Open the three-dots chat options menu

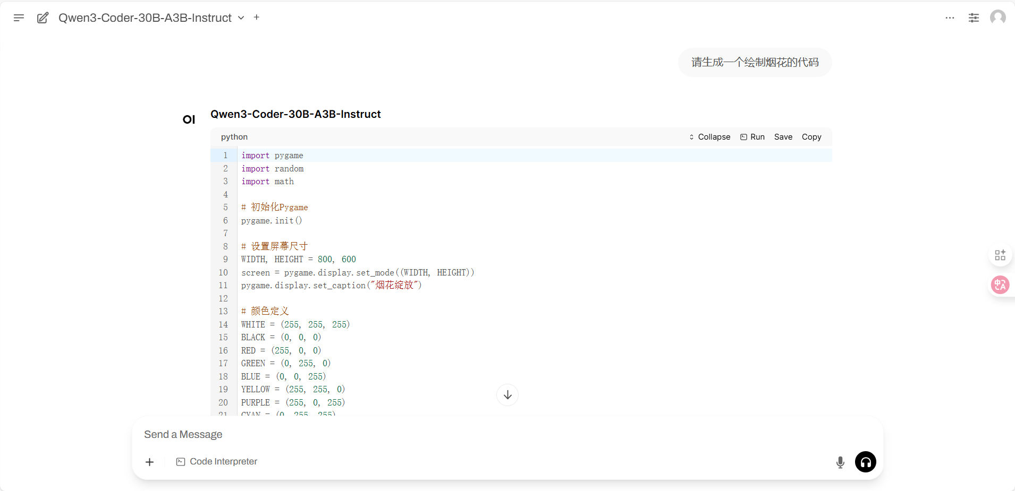tap(950, 18)
